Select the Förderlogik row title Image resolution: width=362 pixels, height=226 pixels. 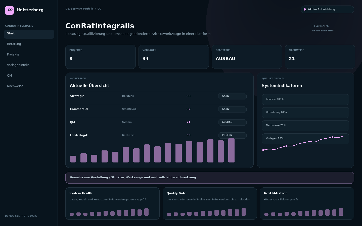tap(79, 135)
